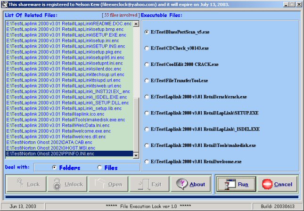This screenshot has width=304, height=211.
Task: Select setupnt.ini.enc in file list
Action: (x=69, y=64)
